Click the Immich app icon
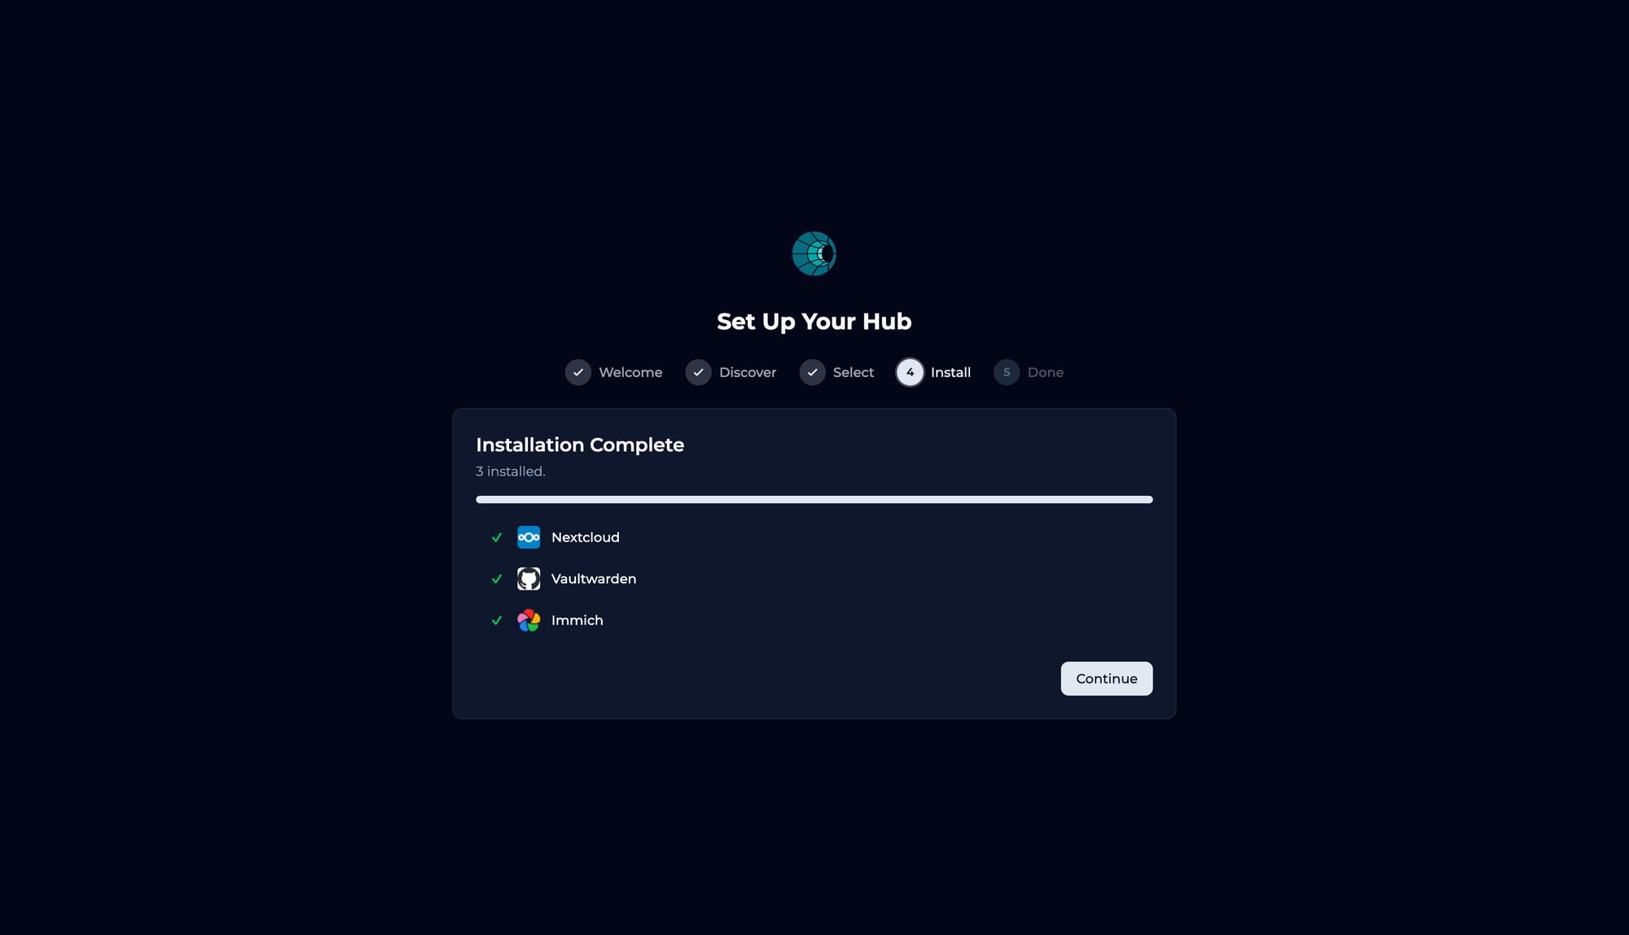The height and width of the screenshot is (935, 1629). [529, 621]
